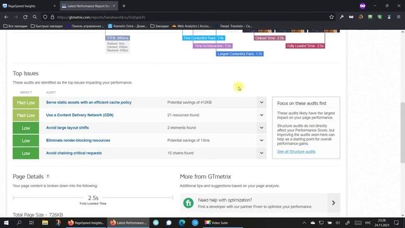Click the green Fiverr logo icon
Image resolution: width=405 pixels, height=228 pixels.
click(189, 203)
